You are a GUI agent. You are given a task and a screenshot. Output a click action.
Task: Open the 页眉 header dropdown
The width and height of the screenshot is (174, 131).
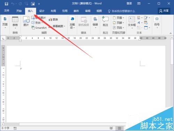[119, 18]
